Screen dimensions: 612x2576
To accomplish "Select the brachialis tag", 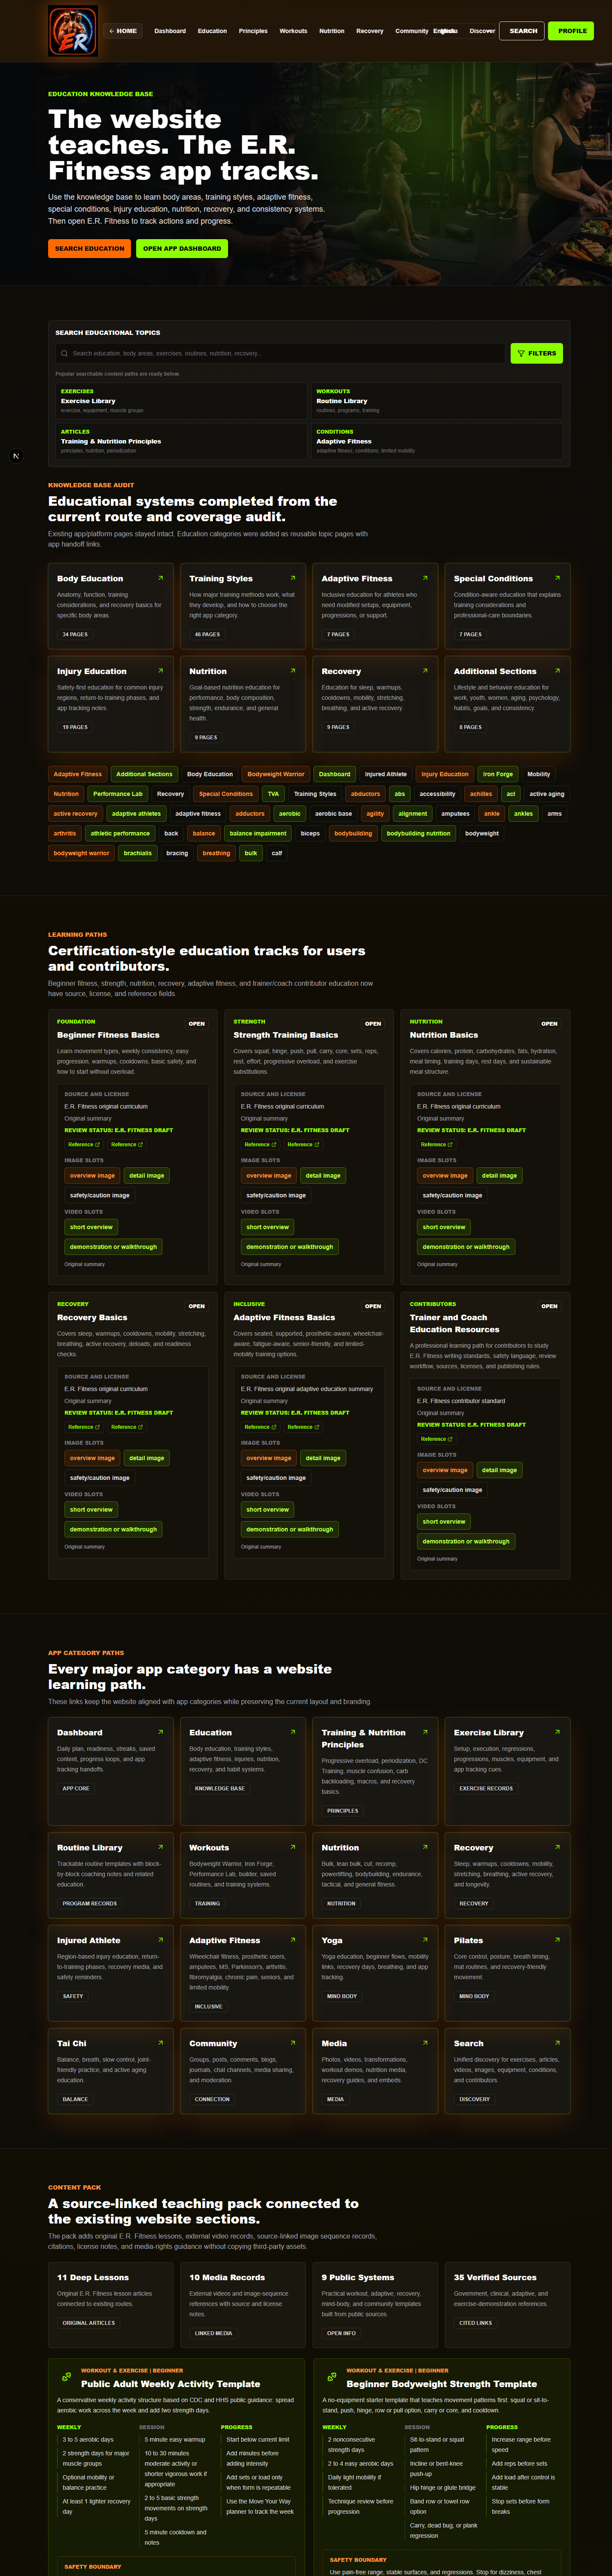I will click(138, 853).
